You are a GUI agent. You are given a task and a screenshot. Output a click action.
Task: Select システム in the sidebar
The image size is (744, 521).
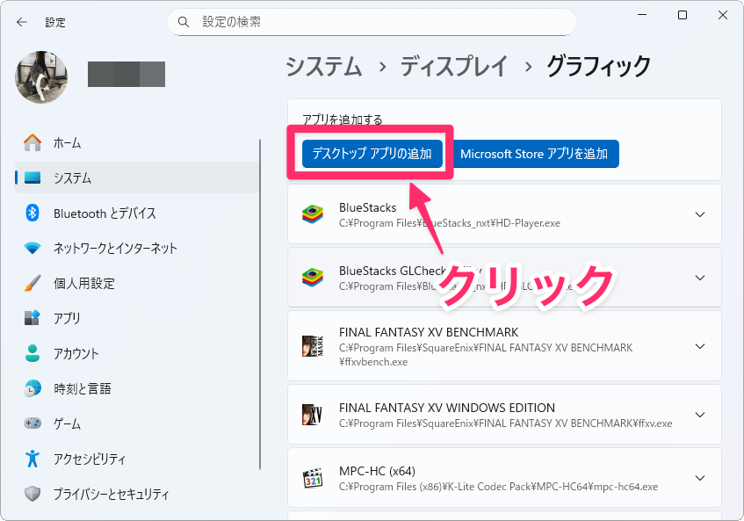[72, 177]
